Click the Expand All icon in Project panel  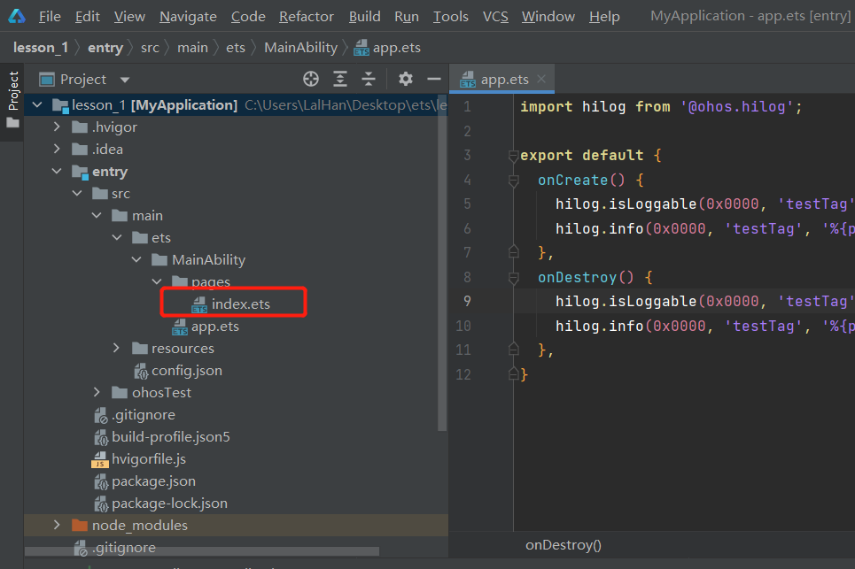pos(340,79)
